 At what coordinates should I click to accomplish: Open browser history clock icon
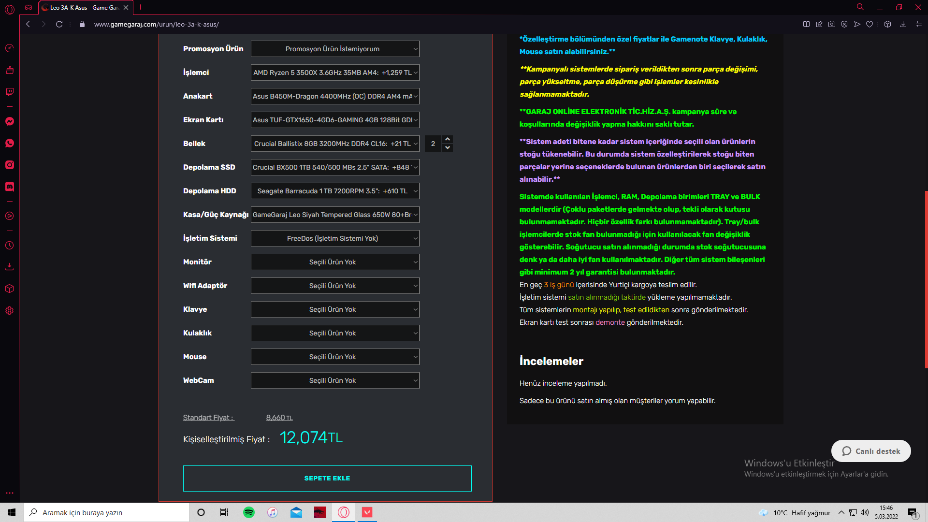(x=10, y=246)
